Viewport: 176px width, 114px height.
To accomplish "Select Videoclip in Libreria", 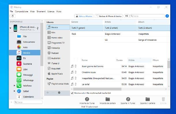I will click(x=58, y=48).
